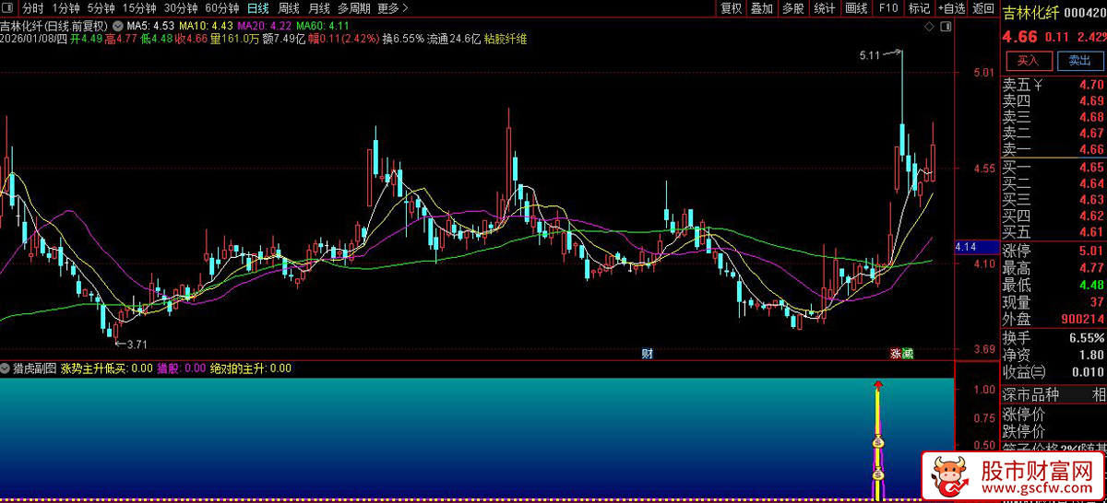Open the 统计 statistics tool
Screen dimensions: 1107x503
tap(825, 8)
